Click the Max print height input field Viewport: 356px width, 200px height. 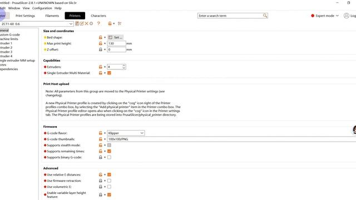[116, 43]
